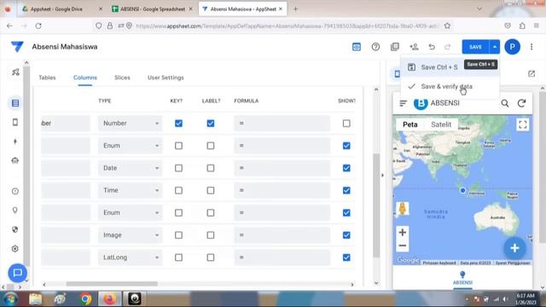Uncheck KEY for the Number row
This screenshot has width=546, height=307.
pyautogui.click(x=178, y=123)
